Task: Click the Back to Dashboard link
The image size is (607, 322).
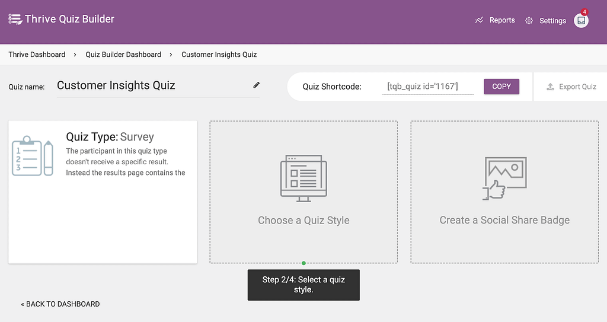Action: pos(60,304)
